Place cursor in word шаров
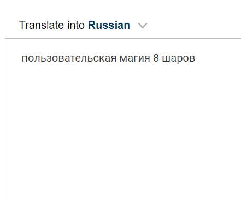Viewport: 241px width, 198px height. [179, 59]
